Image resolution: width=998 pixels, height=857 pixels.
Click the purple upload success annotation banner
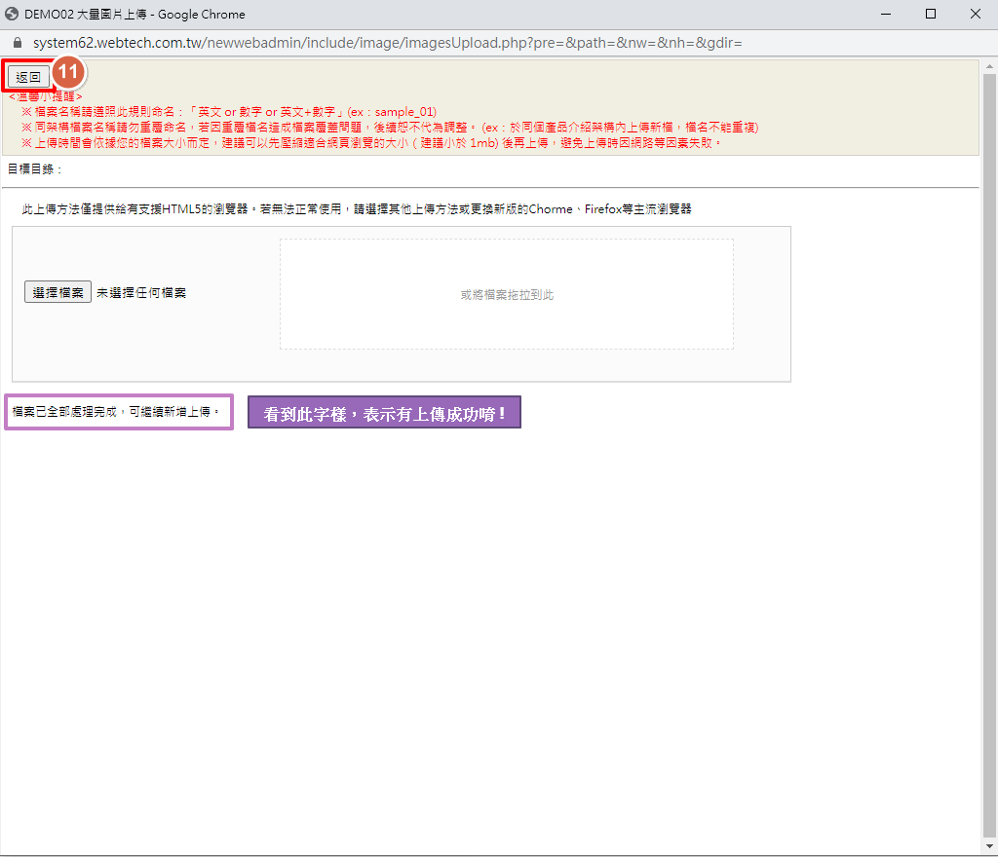click(x=384, y=413)
